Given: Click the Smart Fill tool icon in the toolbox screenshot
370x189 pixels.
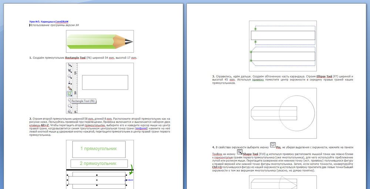Looking at the screenshot, I should (x=70, y=88).
